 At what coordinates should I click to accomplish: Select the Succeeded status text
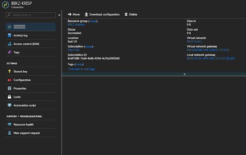74,33
